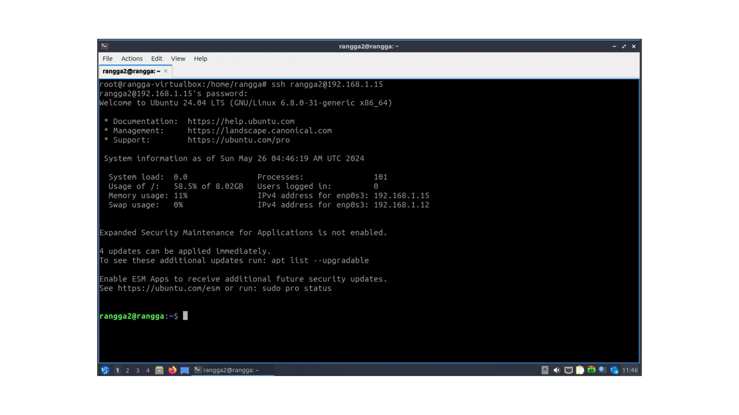Image resolution: width=739 pixels, height=415 pixels.
Task: Open the View menu
Action: [x=178, y=58]
